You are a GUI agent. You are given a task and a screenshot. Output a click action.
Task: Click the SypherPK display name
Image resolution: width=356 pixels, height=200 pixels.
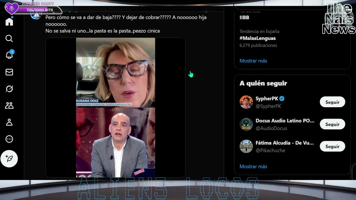coord(267,99)
